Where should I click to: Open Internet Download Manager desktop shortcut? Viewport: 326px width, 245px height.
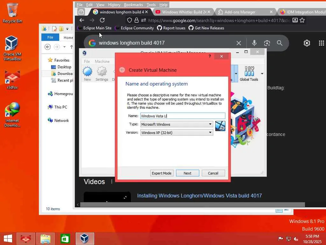point(12,115)
